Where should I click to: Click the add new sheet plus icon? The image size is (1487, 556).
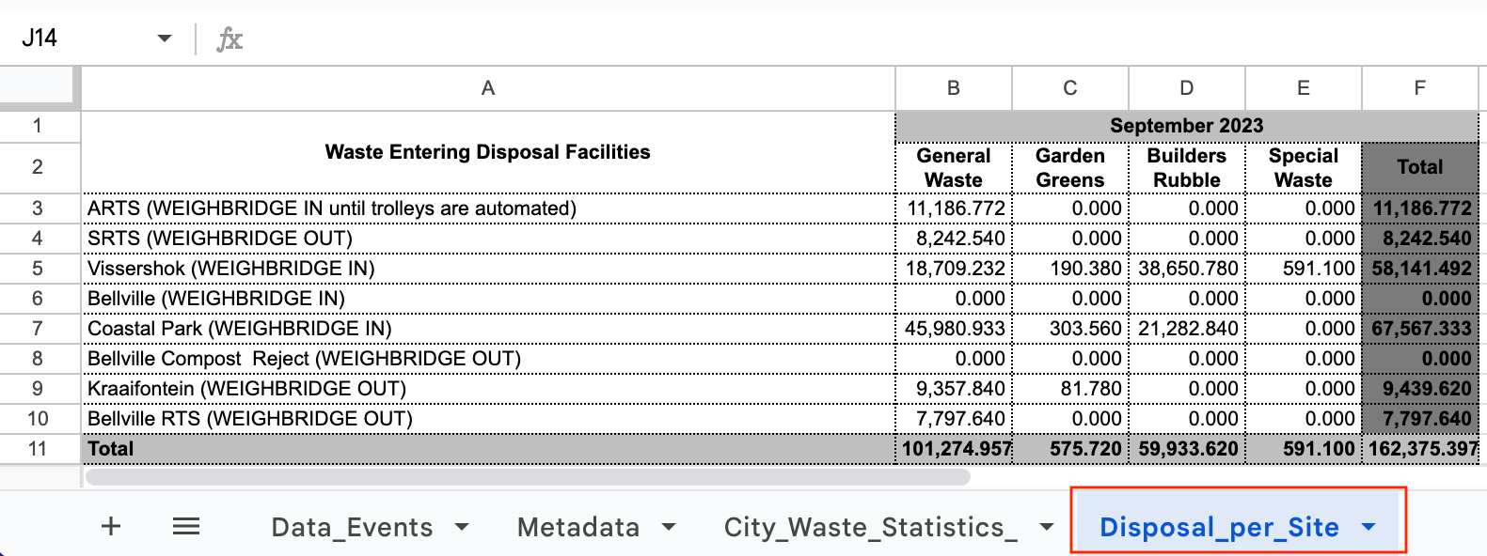point(111,526)
